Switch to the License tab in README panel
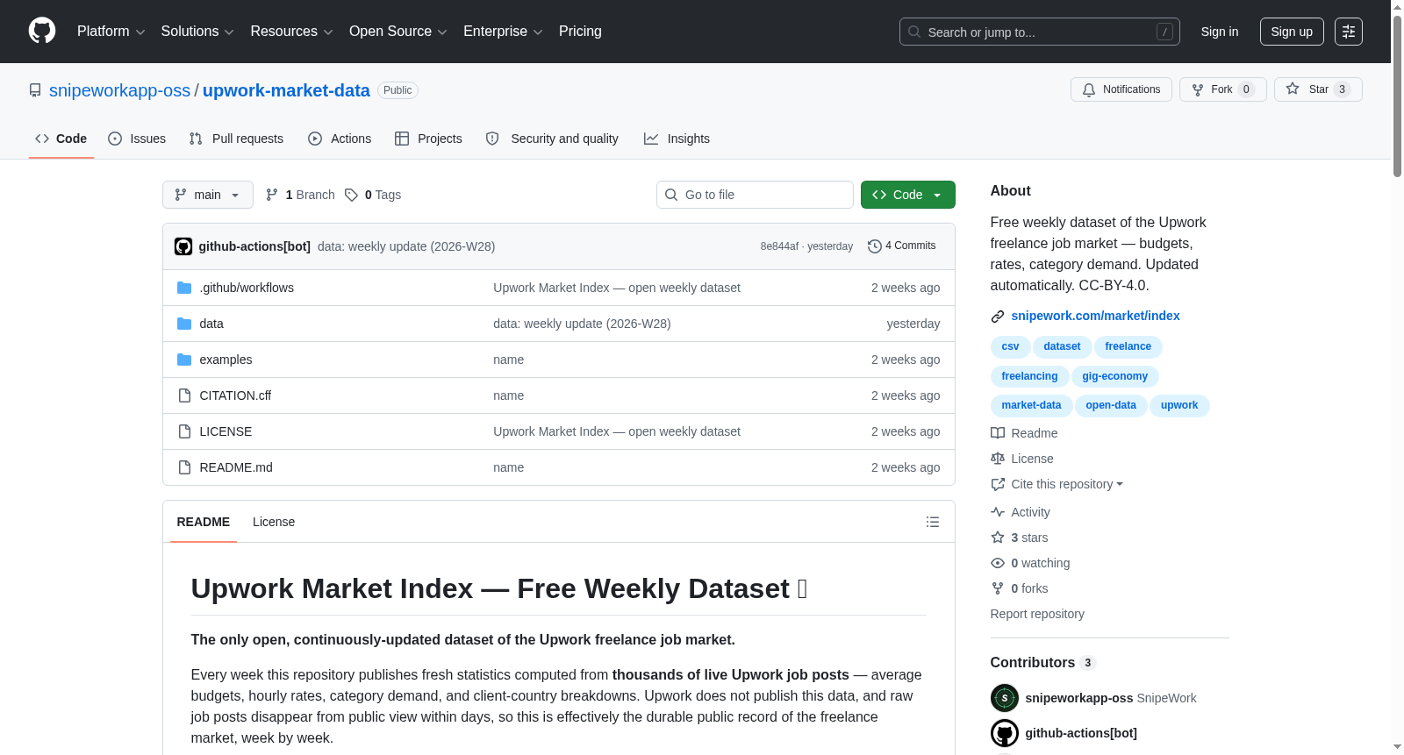1404x755 pixels. (x=274, y=522)
